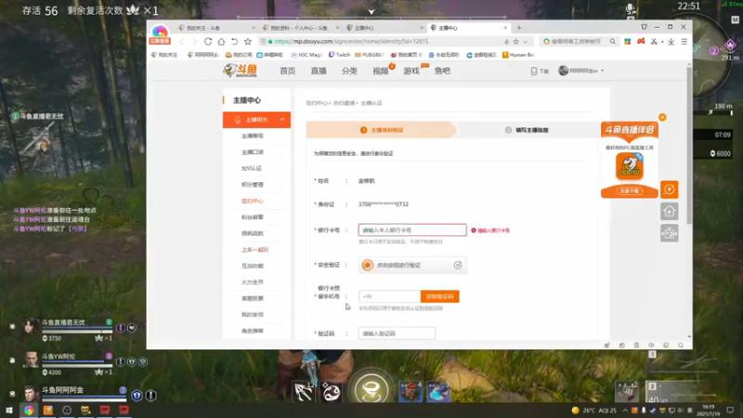Click the Douyu logo
Screen dimensions: 743x418
(x=241, y=71)
